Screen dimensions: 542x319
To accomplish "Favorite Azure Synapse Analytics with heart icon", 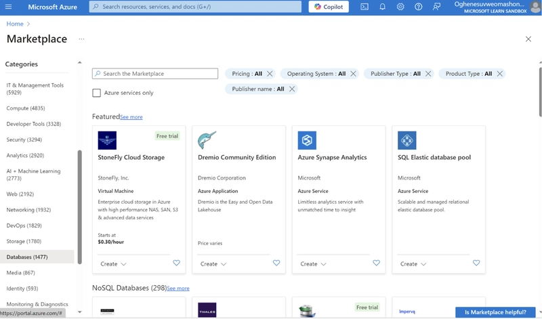I will click(x=376, y=263).
